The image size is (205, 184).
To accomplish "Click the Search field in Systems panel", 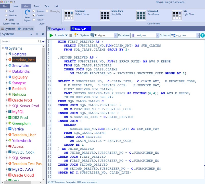I will pos(19,41).
